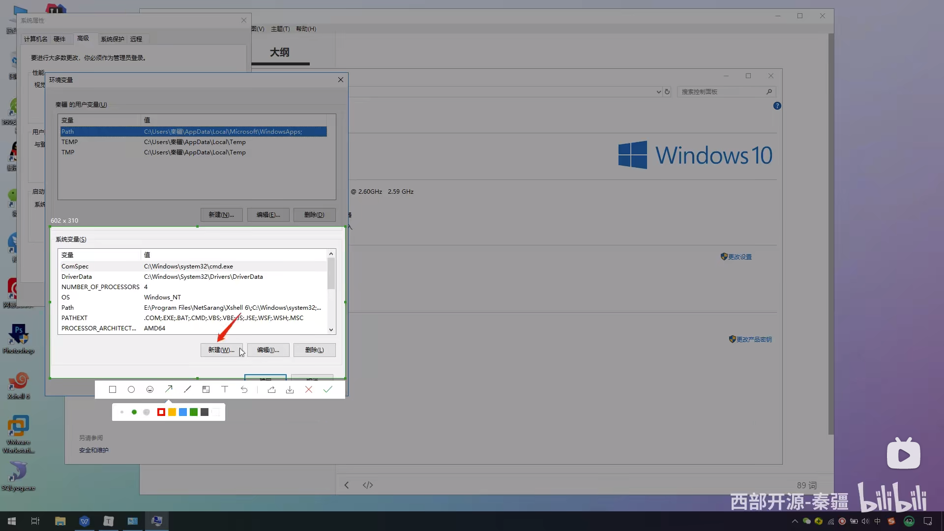Switch to the 硬件 tab

(x=59, y=39)
